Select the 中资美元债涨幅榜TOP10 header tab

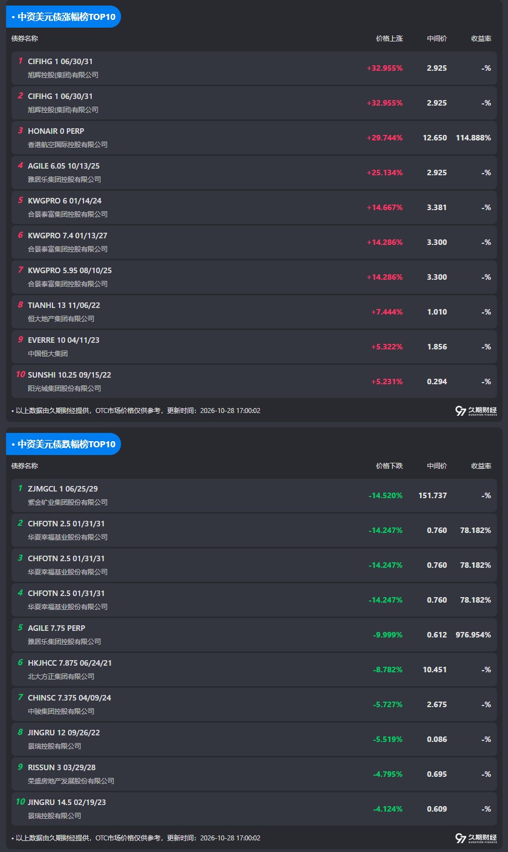coord(64,17)
